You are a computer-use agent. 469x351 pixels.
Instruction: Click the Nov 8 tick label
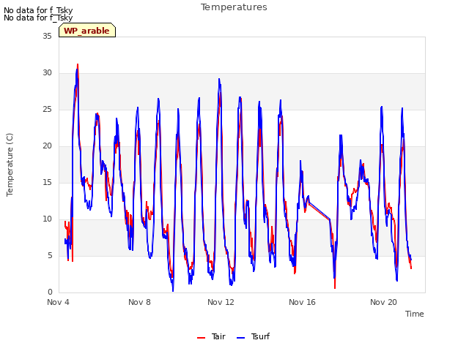pos(139,302)
